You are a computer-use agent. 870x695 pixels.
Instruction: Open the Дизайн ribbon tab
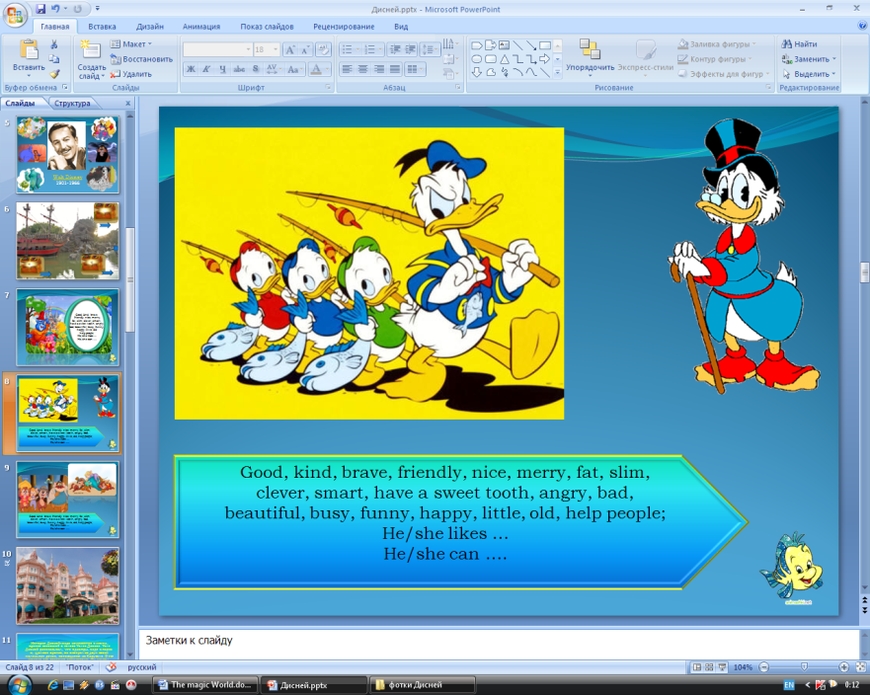coord(150,26)
